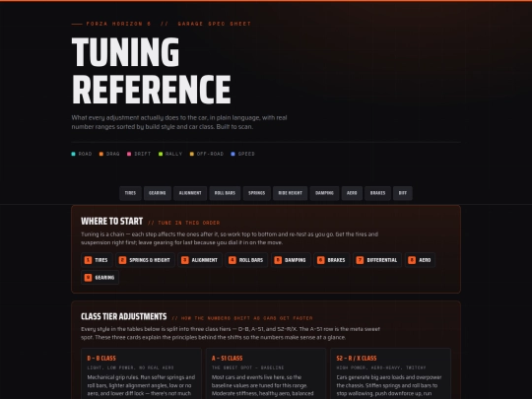
Task: Open the Ride Height nav tab
Action: coord(290,193)
